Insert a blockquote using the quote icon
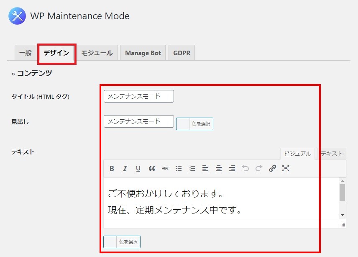 coord(152,169)
